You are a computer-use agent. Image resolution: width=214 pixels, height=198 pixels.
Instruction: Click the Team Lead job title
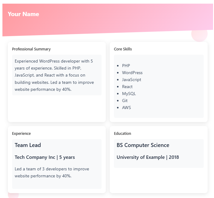28,145
